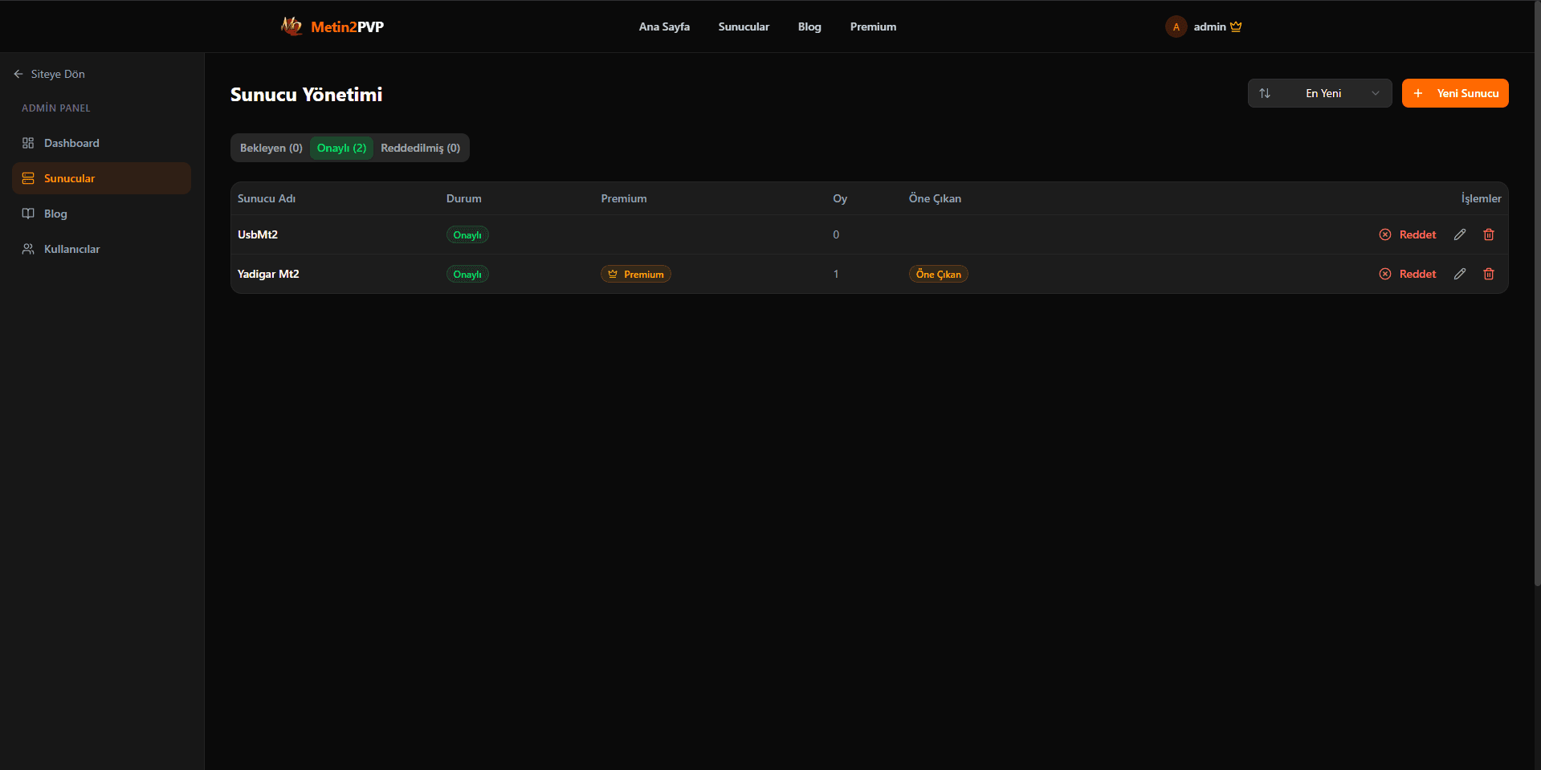The width and height of the screenshot is (1541, 770).
Task: Click the Metin2PVP logo icon
Action: click(x=291, y=26)
